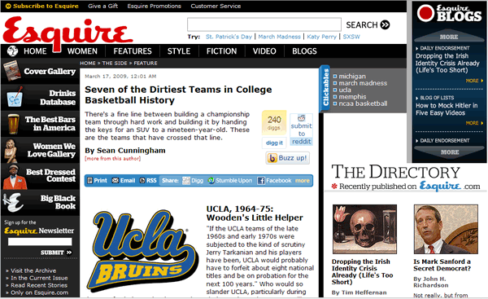The width and height of the screenshot is (488, 299).
Task: Click the main search input field
Action: pos(264,24)
